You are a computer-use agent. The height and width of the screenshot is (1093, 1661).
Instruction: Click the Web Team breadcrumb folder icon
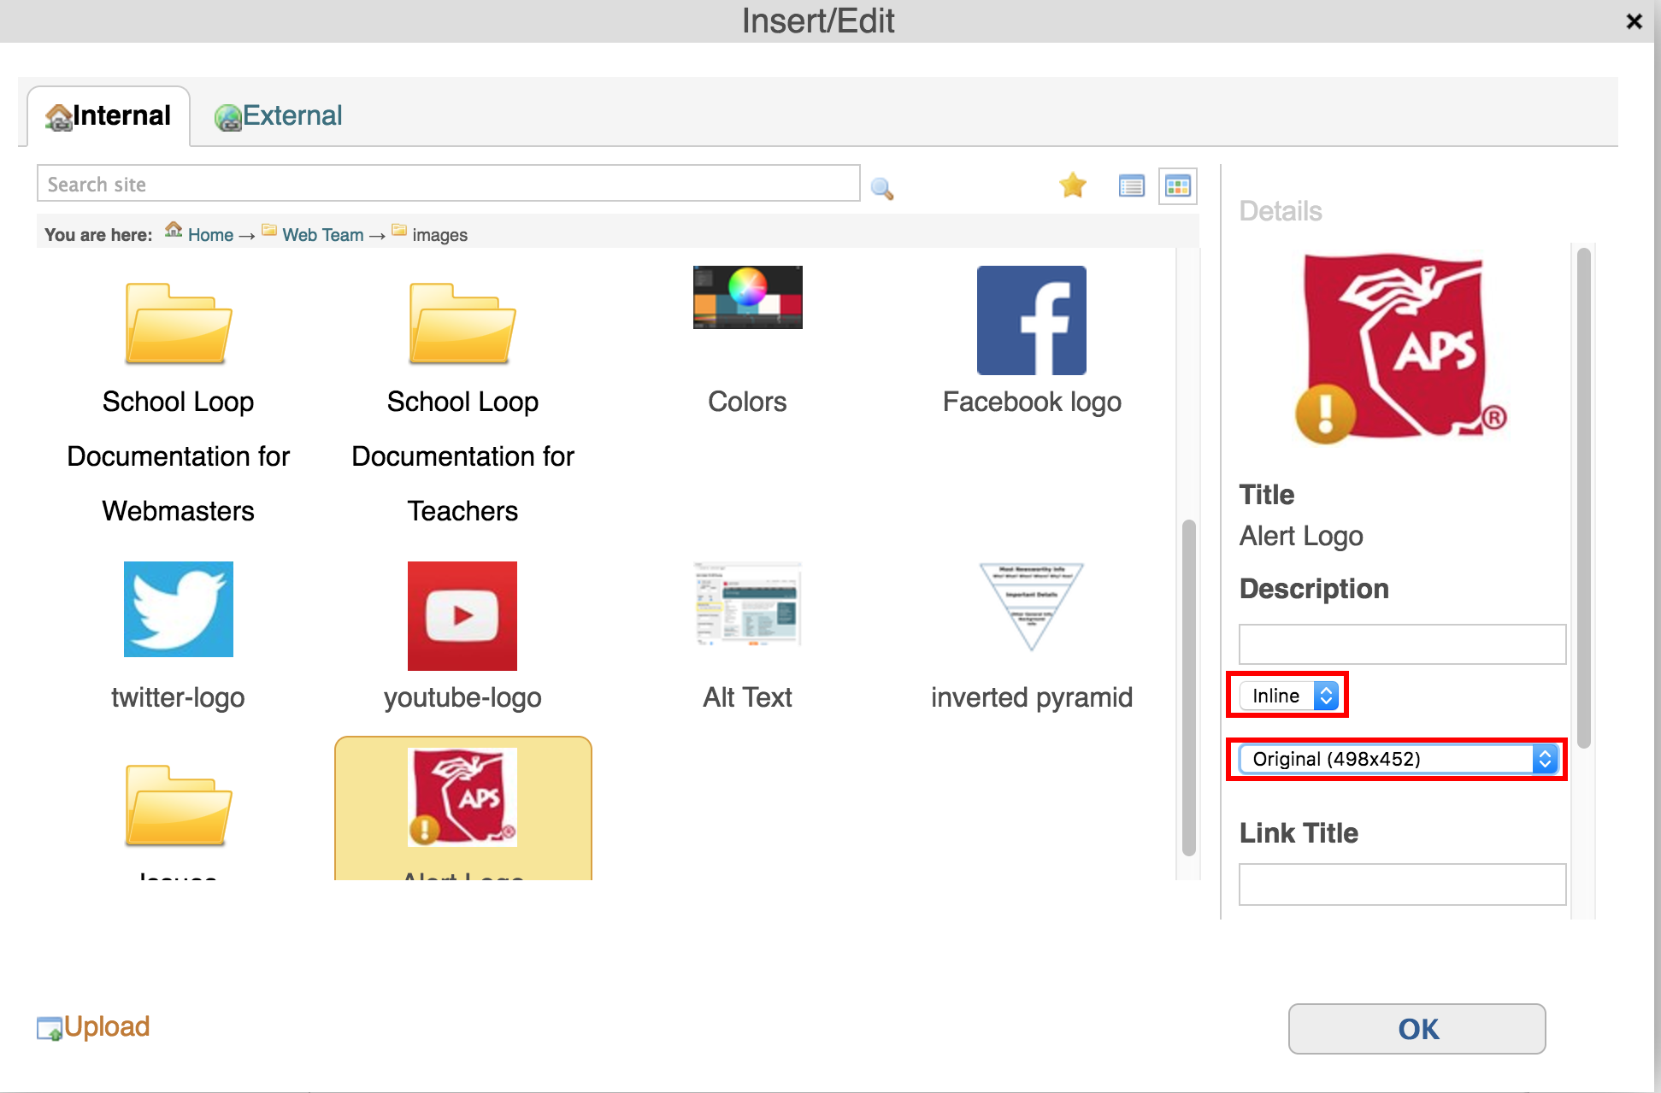pos(269,230)
